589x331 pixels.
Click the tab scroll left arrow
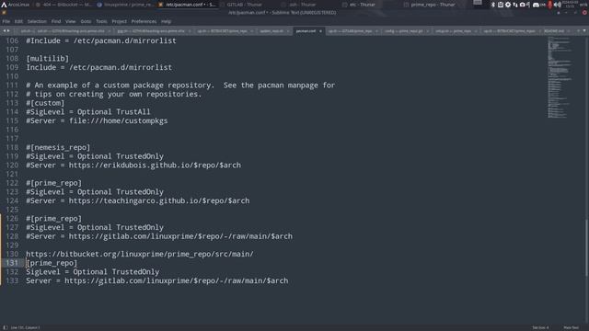(5, 30)
